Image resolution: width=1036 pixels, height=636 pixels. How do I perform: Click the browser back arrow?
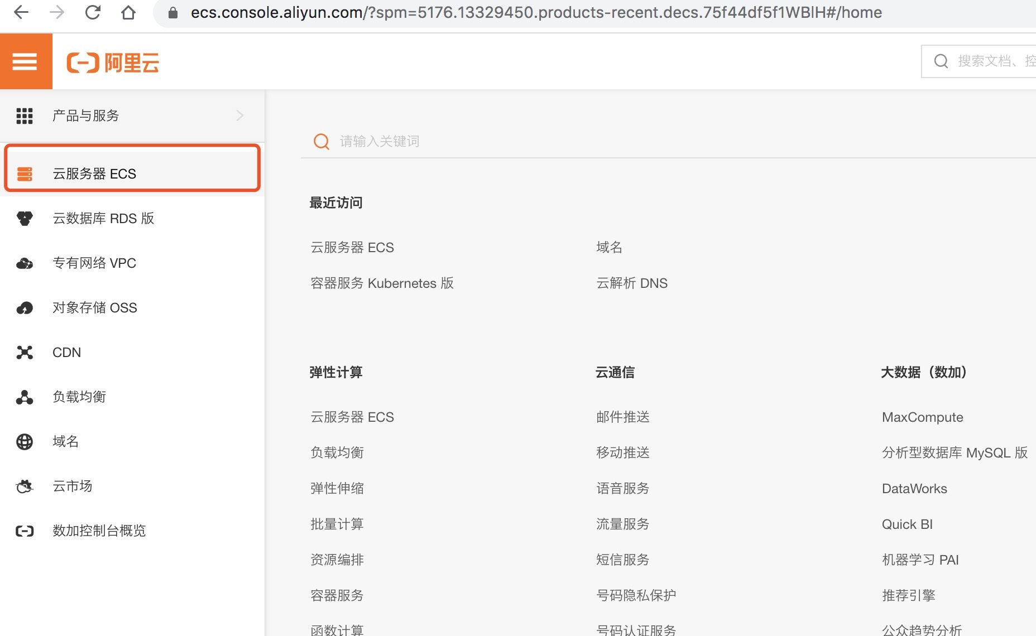click(21, 12)
